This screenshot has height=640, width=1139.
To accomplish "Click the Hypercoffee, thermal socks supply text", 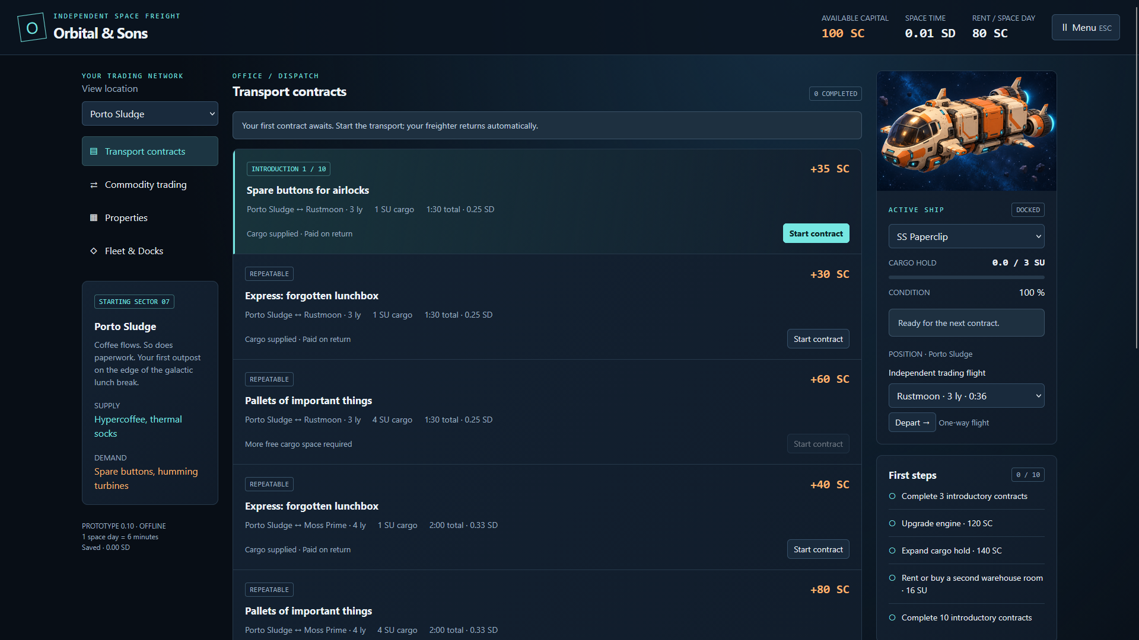I will point(138,427).
